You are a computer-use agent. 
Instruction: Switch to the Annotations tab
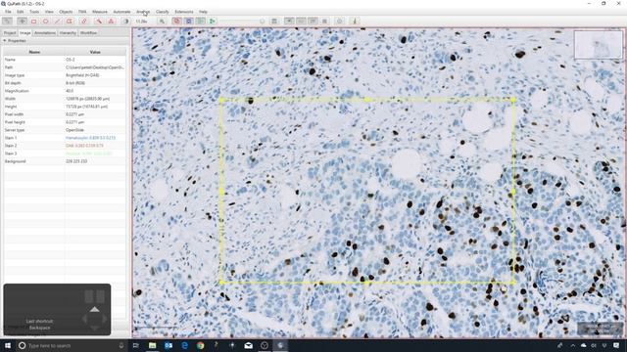tap(45, 32)
